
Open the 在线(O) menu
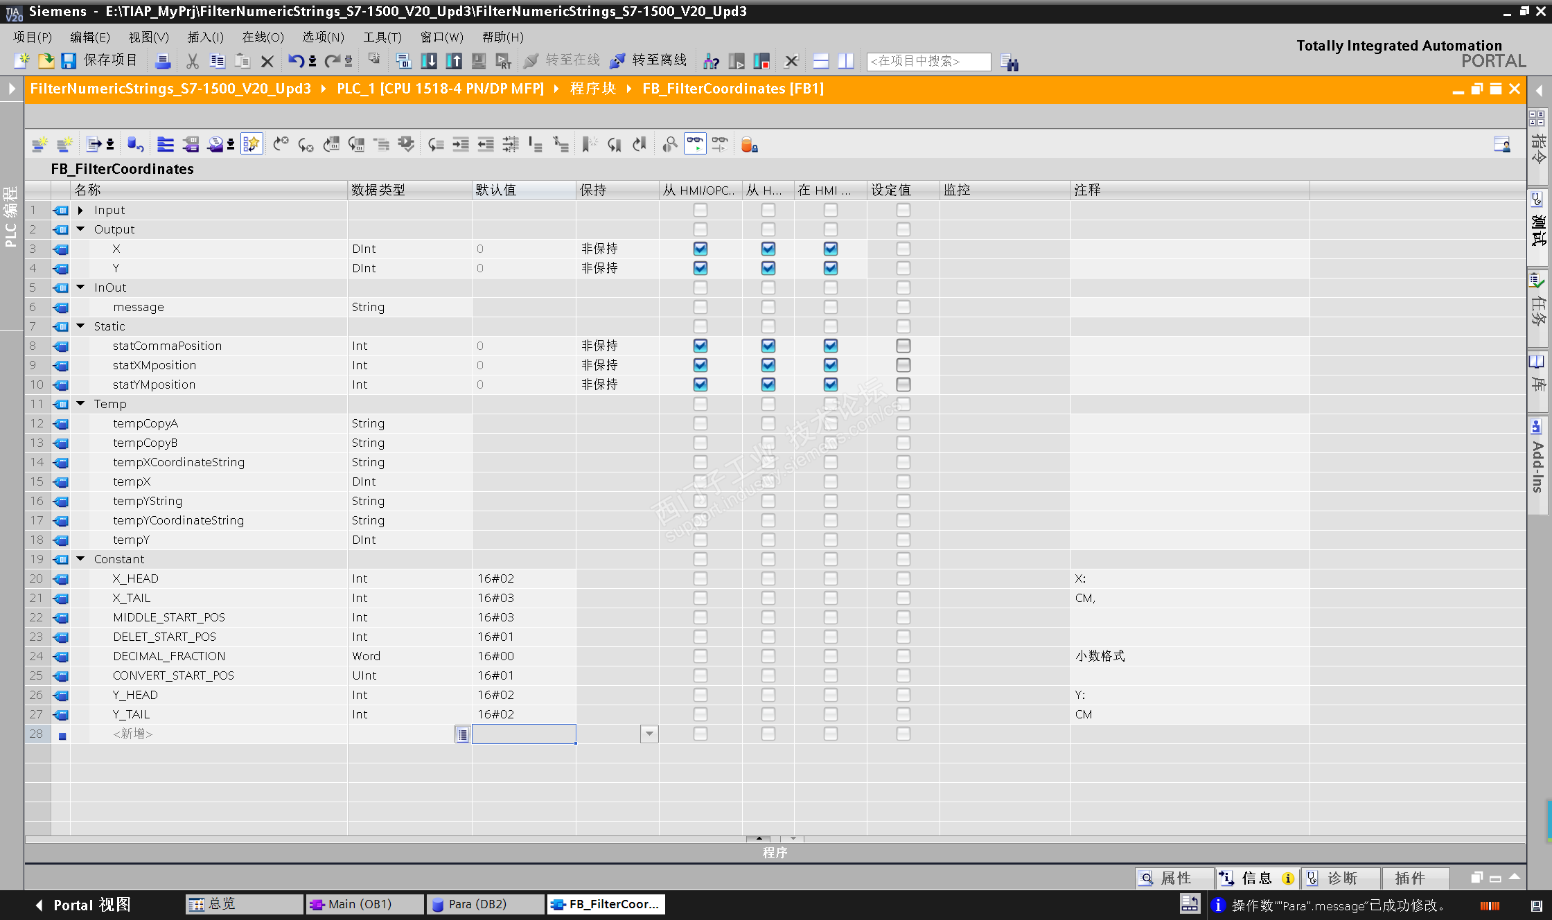[x=263, y=37]
